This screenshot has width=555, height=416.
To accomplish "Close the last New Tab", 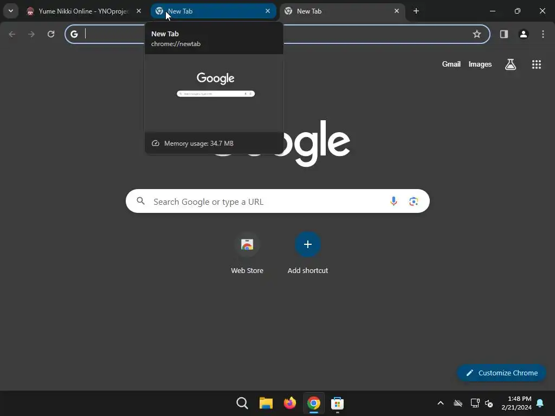I will [x=396, y=11].
